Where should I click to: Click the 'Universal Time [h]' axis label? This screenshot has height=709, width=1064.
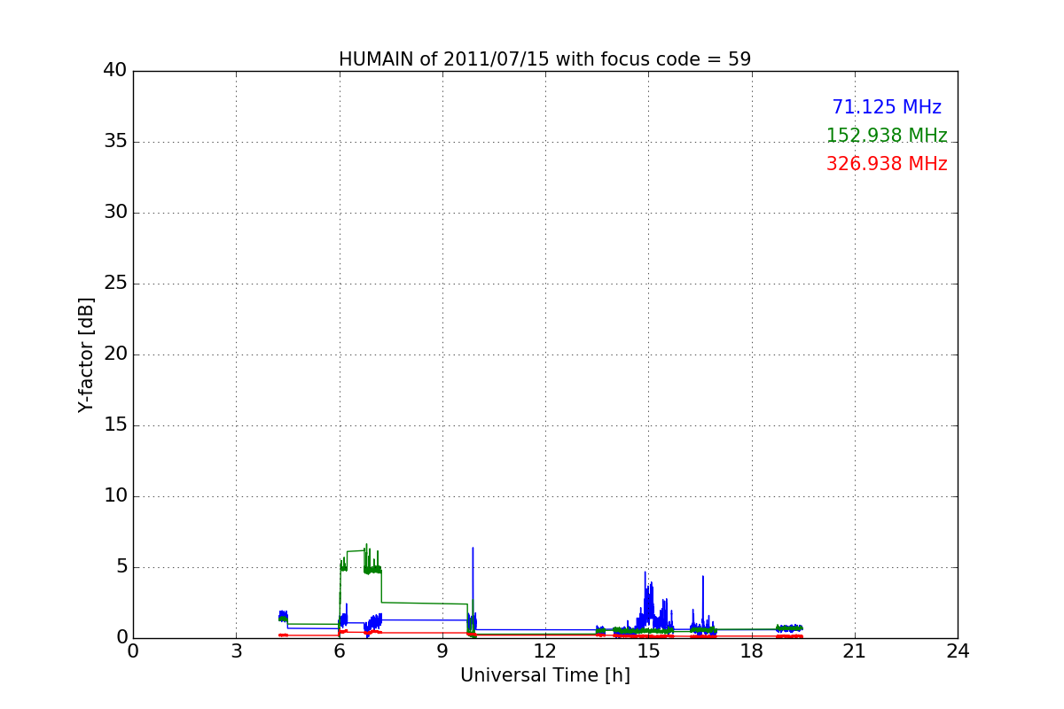[544, 675]
